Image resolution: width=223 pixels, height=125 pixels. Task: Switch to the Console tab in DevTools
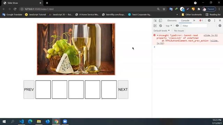click(185, 20)
